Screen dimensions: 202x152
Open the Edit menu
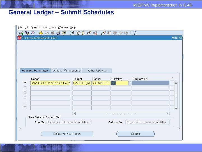click(27, 27)
